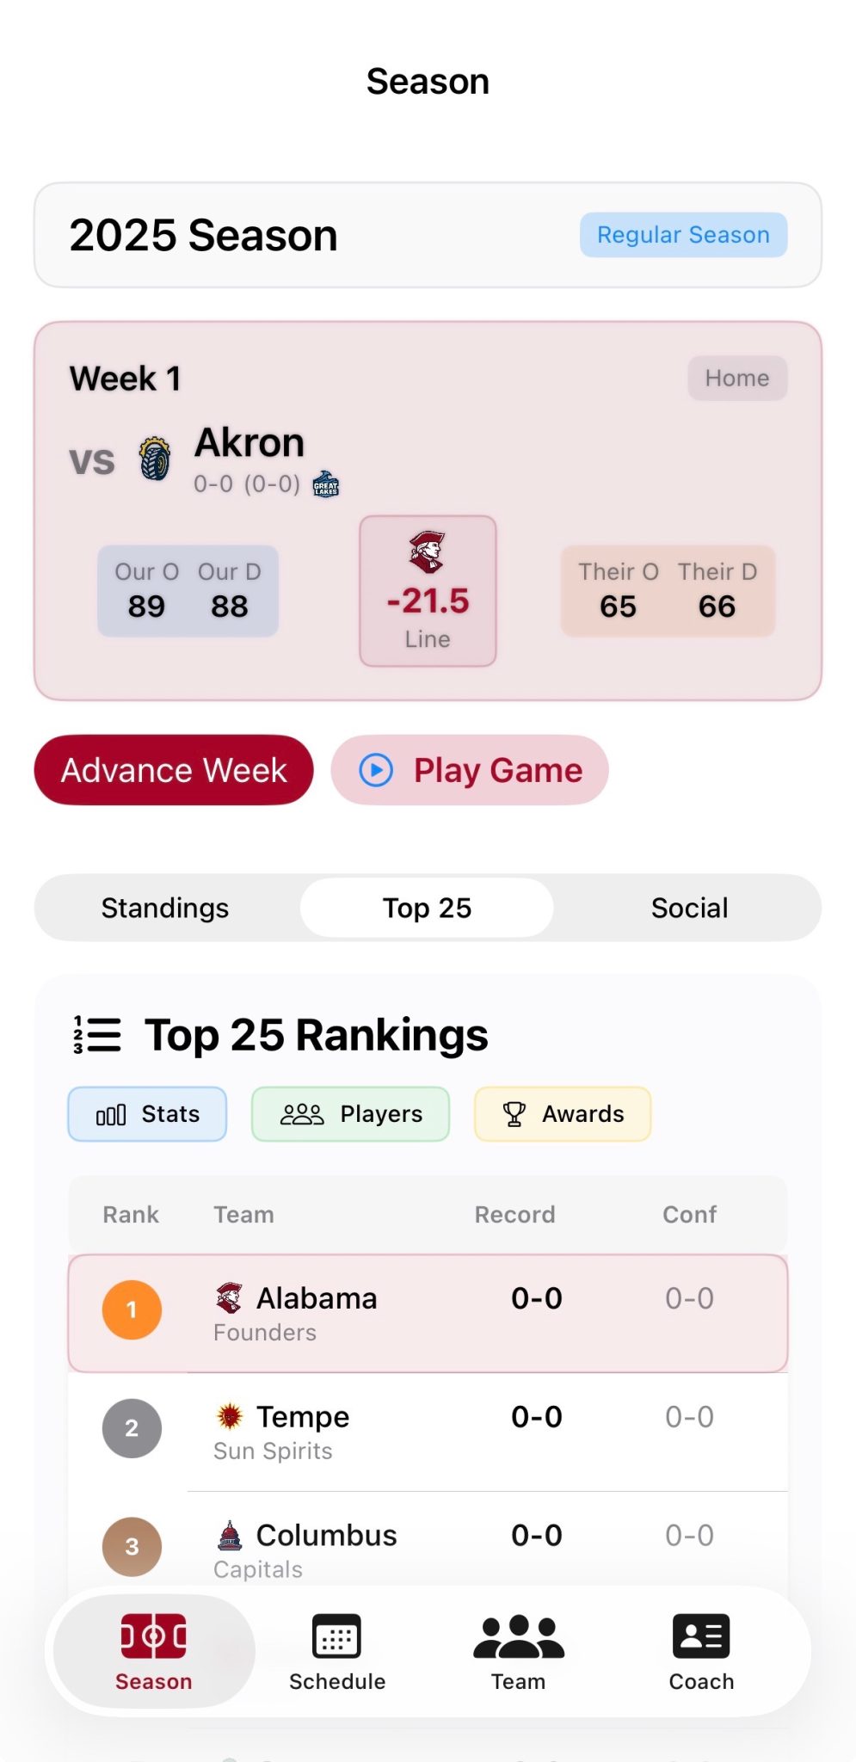Open the Coach profile card icon
Image resolution: width=856 pixels, height=1762 pixels.
tap(701, 1636)
